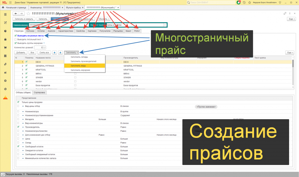299x177 pixels.
Task: Move sheet row down with blue arrow
Action: click(61, 53)
